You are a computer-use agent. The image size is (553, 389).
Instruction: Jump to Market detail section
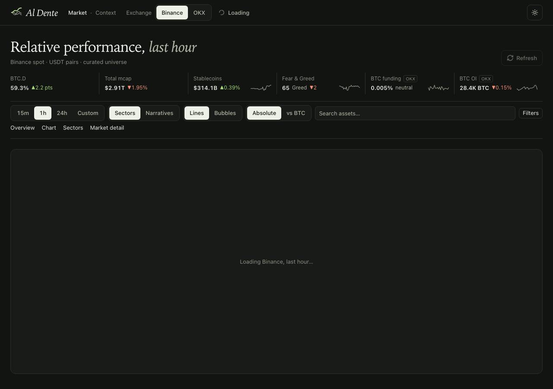tap(107, 128)
